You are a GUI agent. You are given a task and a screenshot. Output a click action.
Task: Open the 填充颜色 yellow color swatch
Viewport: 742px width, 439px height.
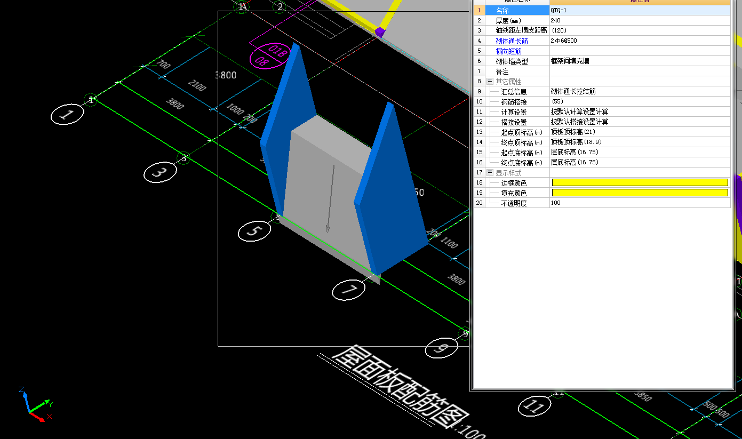(640, 193)
